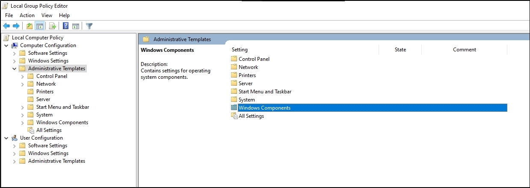Click the Local Computer Policy root icon
The height and width of the screenshot is (188, 530).
tap(6, 38)
